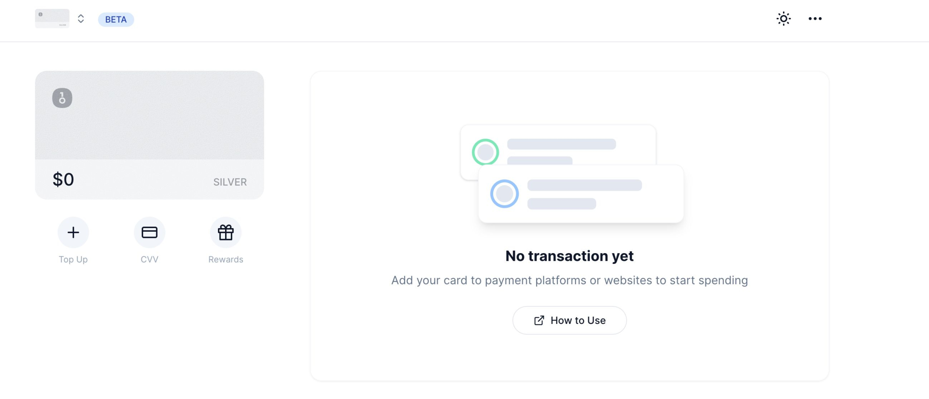Click the Top Up plus icon
Screen dimensions: 929x399
[73, 232]
